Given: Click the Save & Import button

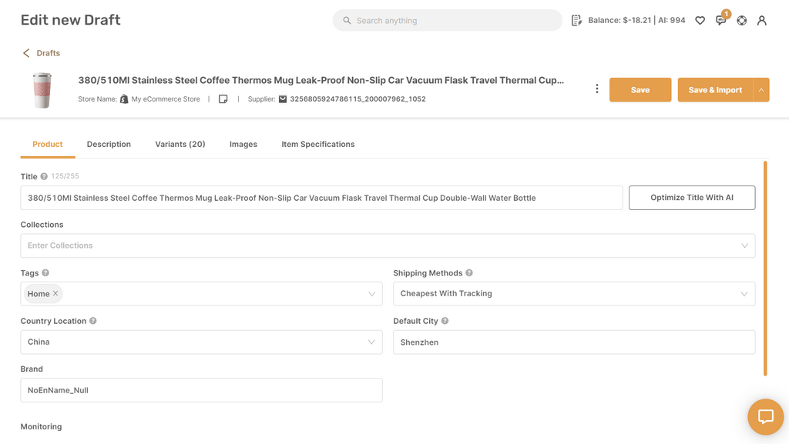Looking at the screenshot, I should 715,90.
